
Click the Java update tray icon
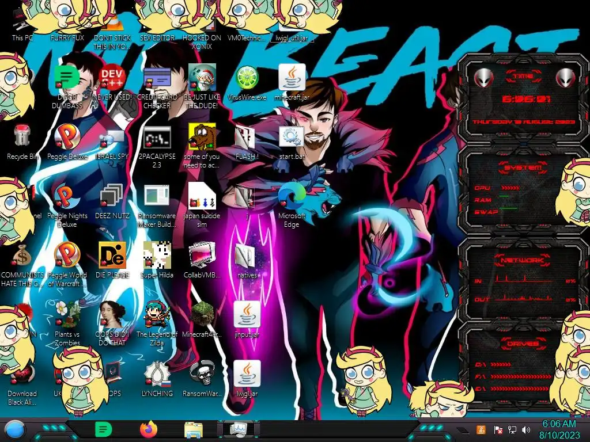(481, 429)
